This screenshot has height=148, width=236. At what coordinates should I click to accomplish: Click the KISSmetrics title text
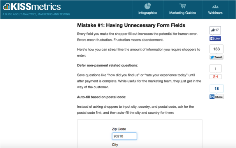pos(36,7)
